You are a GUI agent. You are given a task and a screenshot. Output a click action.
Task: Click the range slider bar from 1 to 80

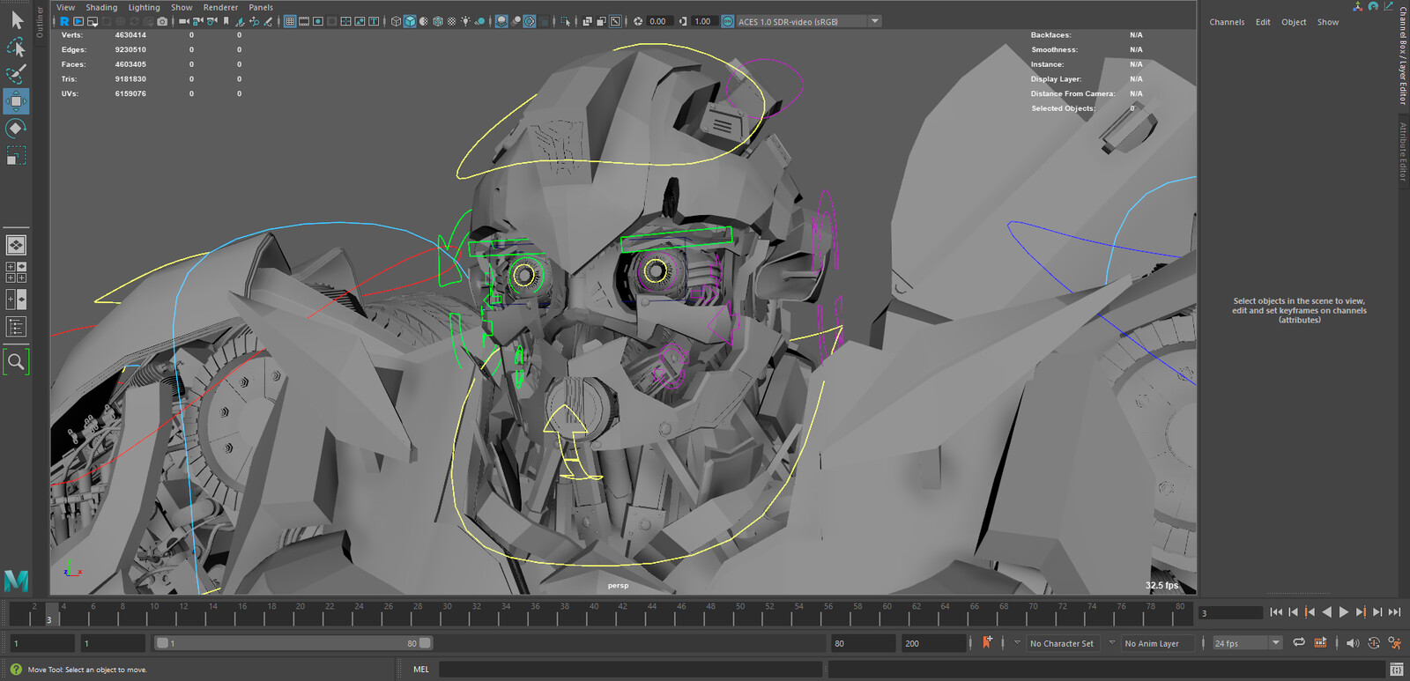pos(293,643)
